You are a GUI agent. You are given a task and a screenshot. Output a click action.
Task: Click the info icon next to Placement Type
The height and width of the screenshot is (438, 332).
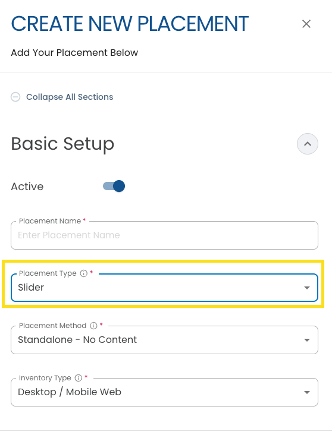(84, 273)
